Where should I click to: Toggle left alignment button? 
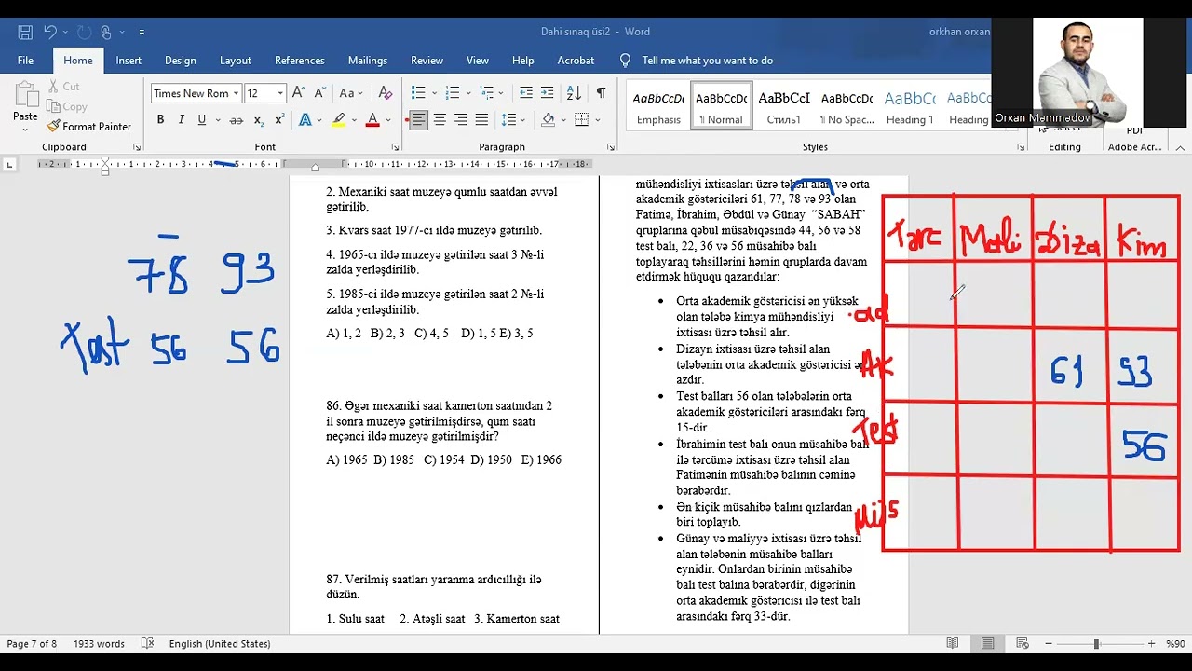tap(418, 119)
